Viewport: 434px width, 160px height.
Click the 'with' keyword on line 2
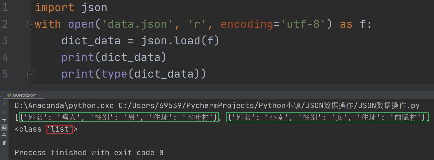pyautogui.click(x=48, y=24)
